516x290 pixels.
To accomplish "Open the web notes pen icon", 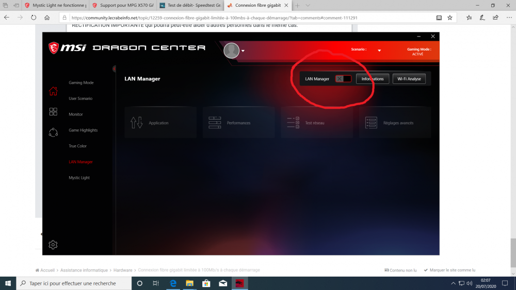I will click(482, 18).
